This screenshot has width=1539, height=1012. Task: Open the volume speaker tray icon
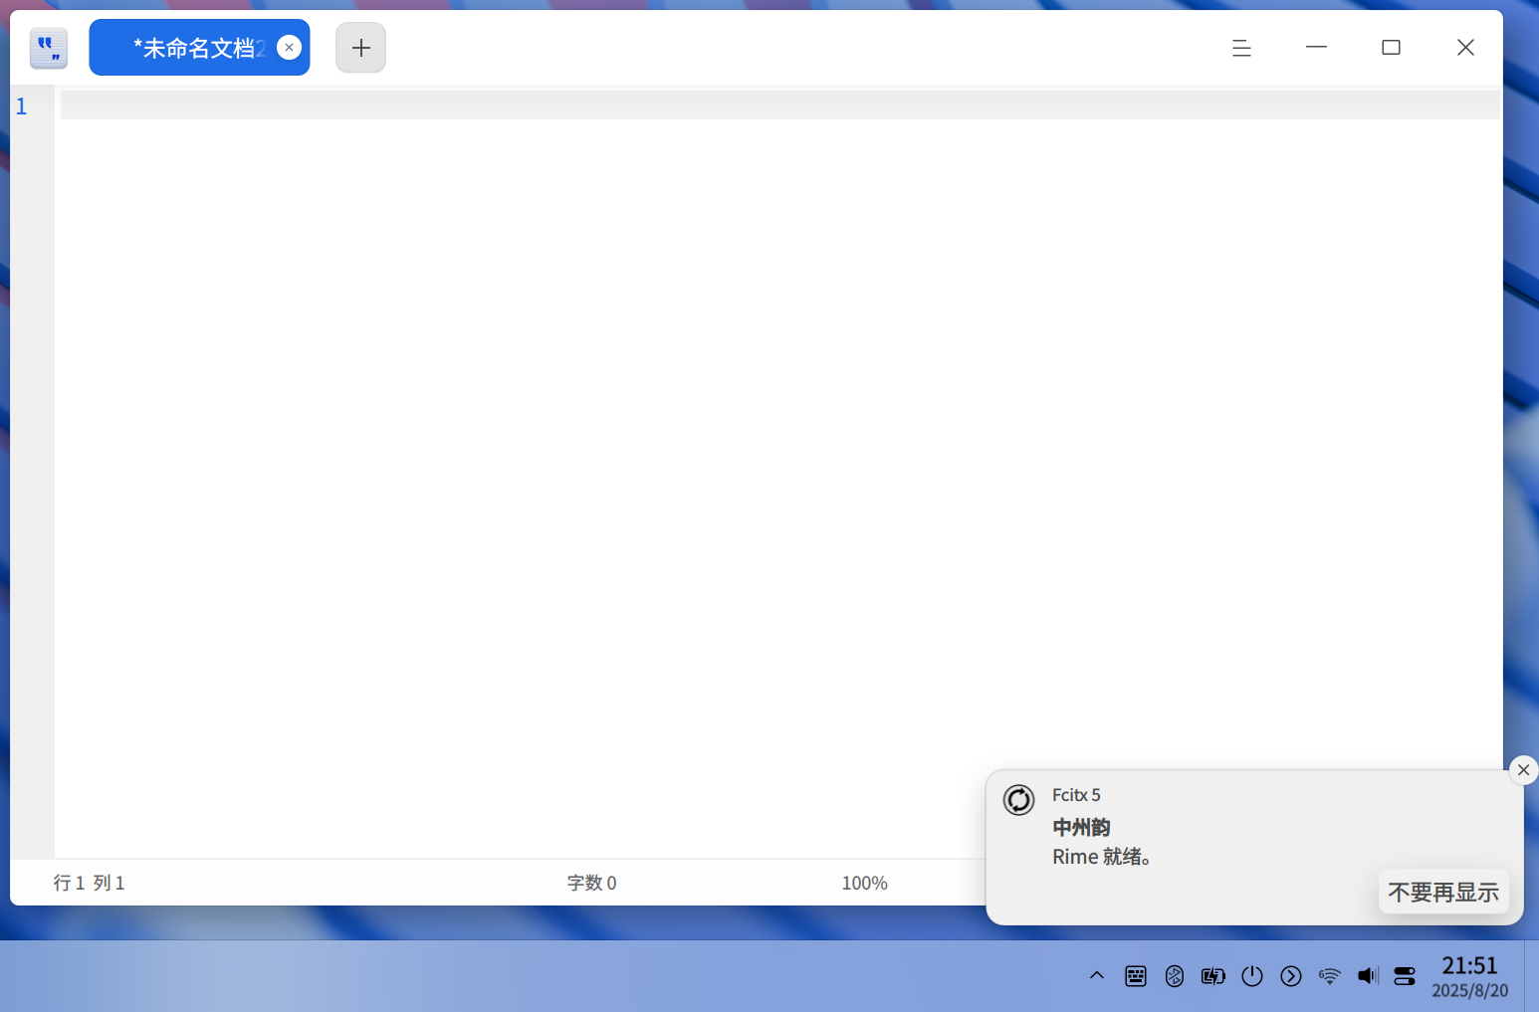click(x=1368, y=976)
